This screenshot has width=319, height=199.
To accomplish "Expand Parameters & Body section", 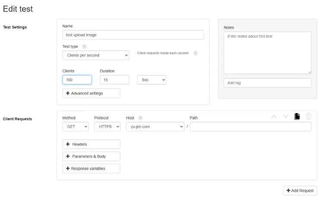I will click(91, 156).
